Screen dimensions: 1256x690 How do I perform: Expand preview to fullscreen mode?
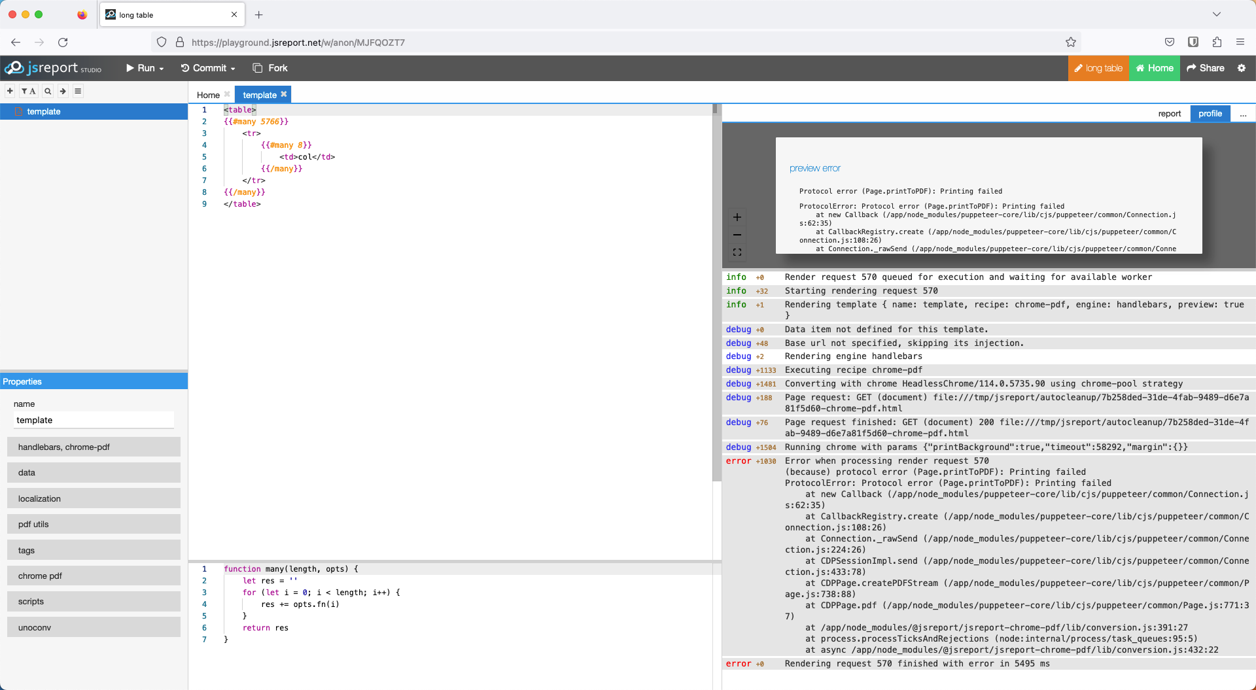(737, 252)
